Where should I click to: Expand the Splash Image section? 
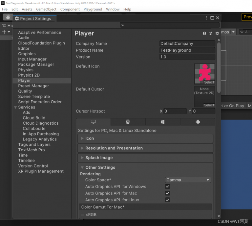click(99, 158)
